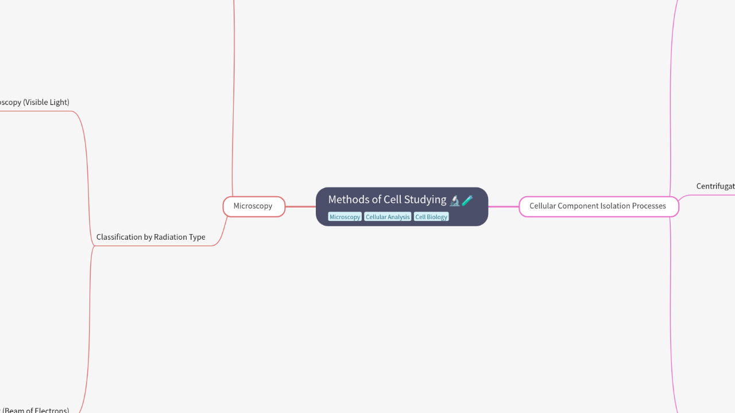Select the Light Microscopy (Visible Light) node
This screenshot has width=735, height=413.
tap(34, 102)
